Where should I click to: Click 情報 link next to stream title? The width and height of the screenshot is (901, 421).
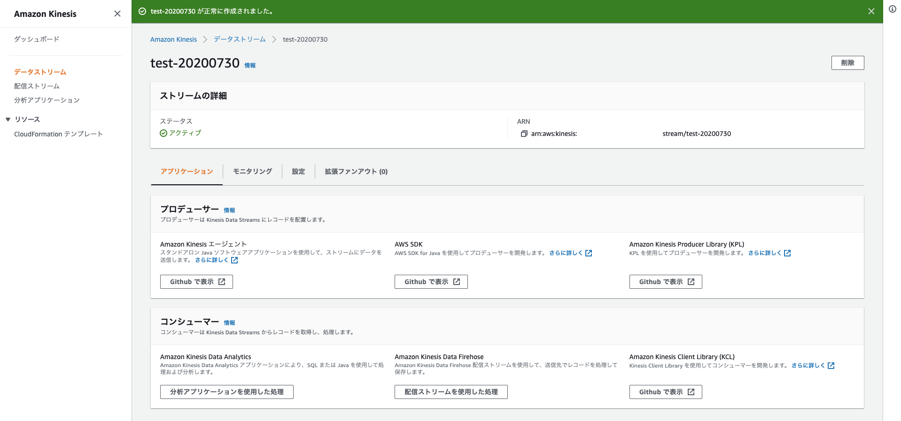[x=250, y=66]
